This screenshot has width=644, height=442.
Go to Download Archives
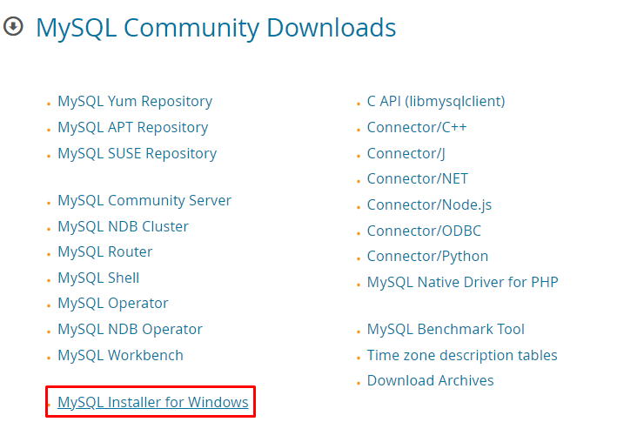[x=430, y=381]
